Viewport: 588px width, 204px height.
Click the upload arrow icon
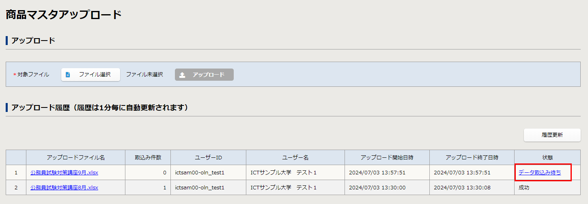182,75
